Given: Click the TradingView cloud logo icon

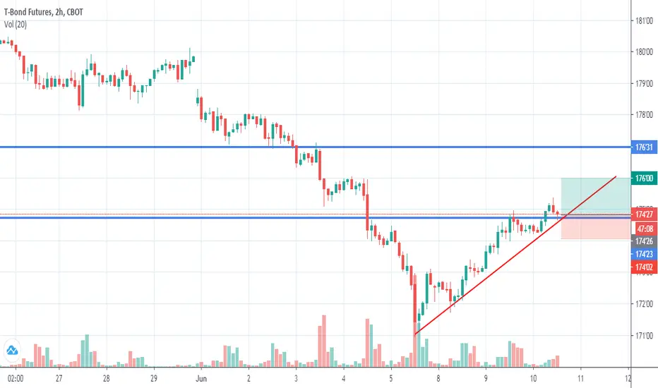Looking at the screenshot, I should [x=12, y=350].
